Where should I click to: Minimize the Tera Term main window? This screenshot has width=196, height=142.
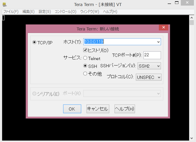[169, 3]
